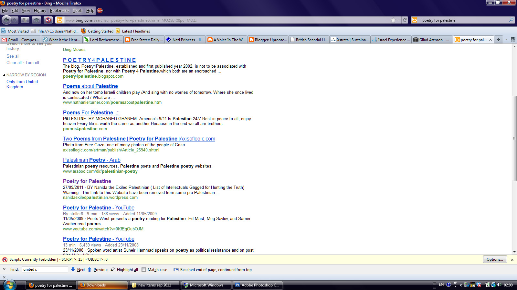Go to the Home page icon
The width and height of the screenshot is (517, 290).
(37, 20)
